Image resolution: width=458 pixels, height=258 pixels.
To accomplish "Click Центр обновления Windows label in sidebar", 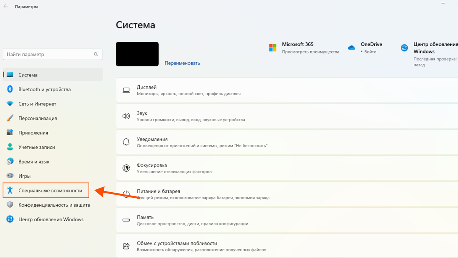I will click(51, 219).
